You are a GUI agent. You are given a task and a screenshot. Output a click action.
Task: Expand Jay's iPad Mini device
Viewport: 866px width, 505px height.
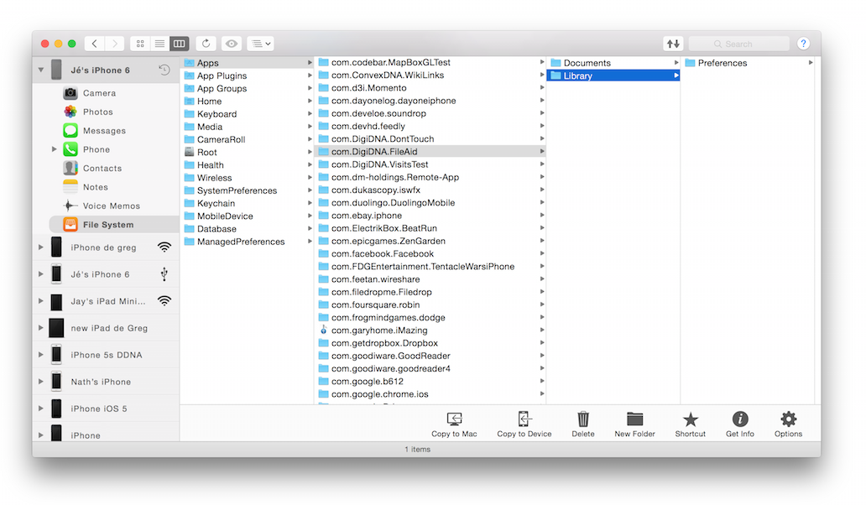click(41, 301)
